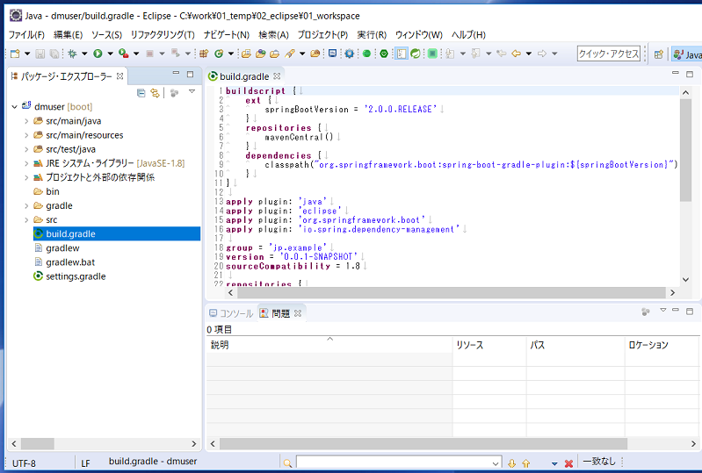Click the パス column header
The image size is (702, 473).
575,345
